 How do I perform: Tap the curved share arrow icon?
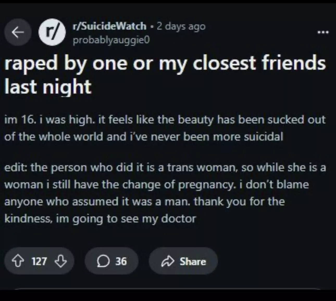pos(168,261)
